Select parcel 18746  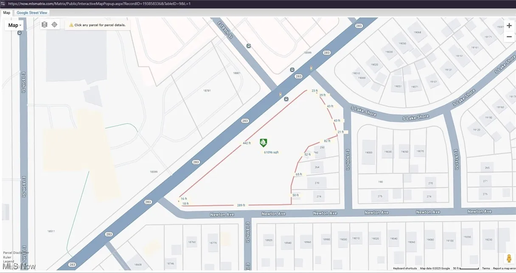(170, 263)
